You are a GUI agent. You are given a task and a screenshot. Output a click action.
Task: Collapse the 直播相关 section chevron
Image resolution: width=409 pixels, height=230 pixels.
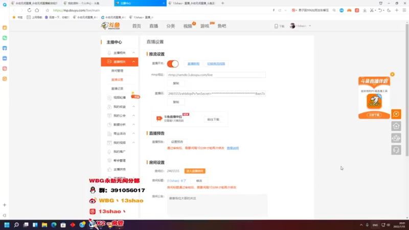point(133,62)
